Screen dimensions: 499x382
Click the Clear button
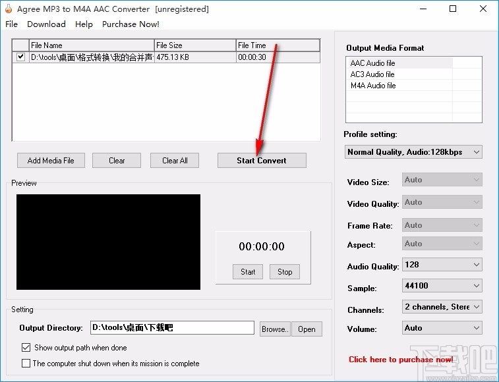pyautogui.click(x=117, y=160)
